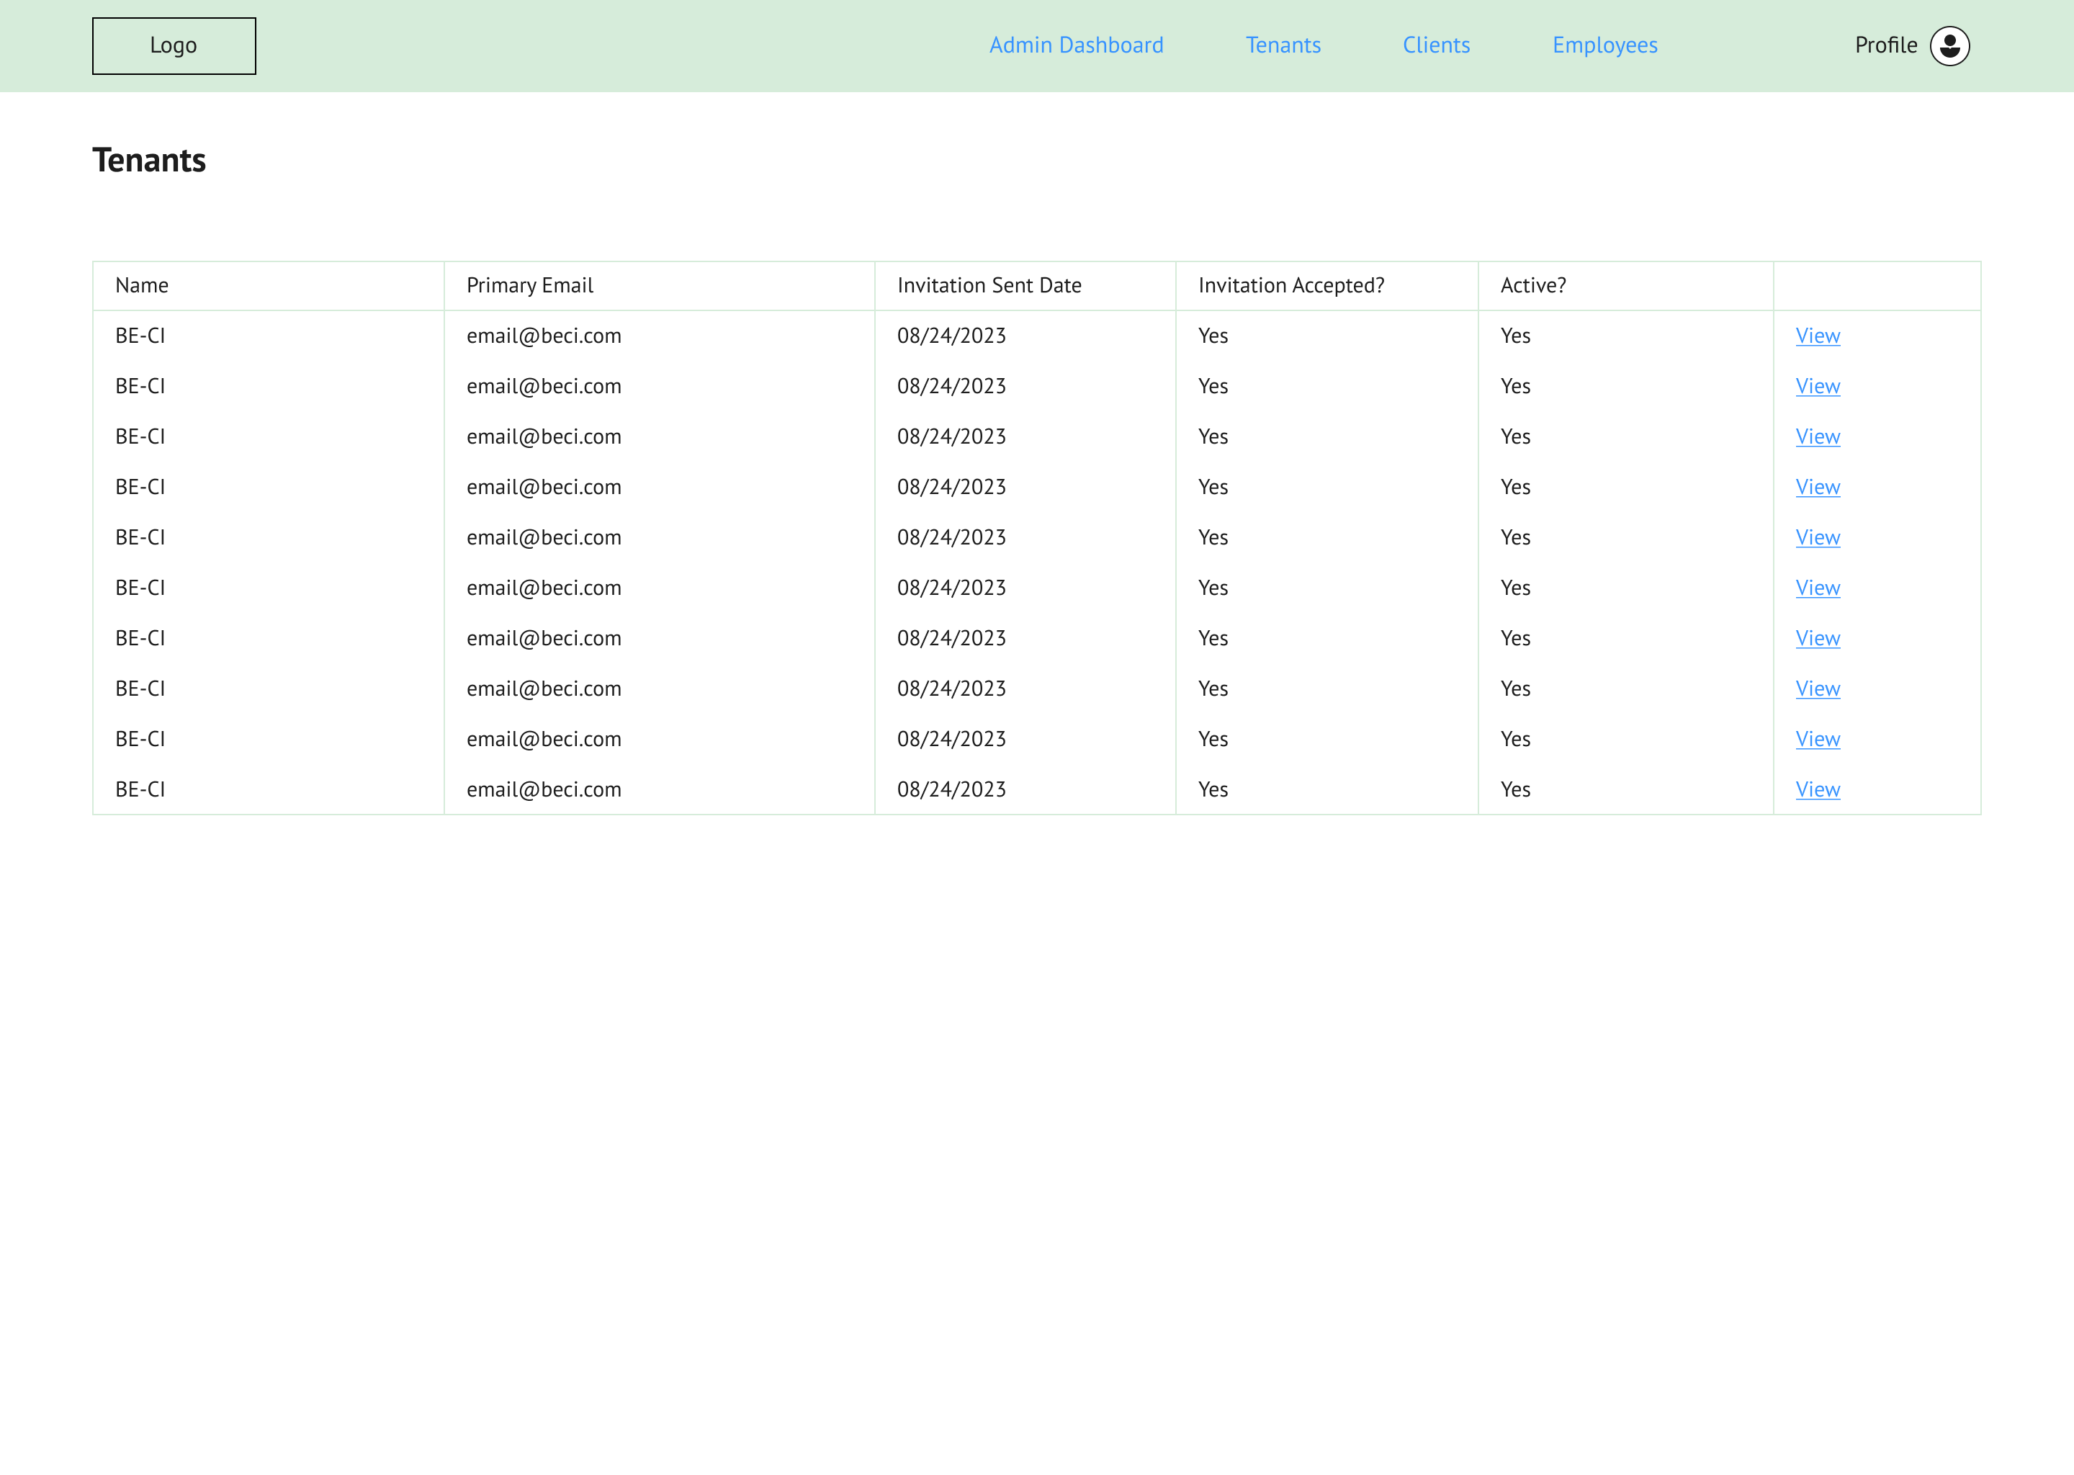
Task: Click the profile avatar icon
Action: click(x=1949, y=45)
